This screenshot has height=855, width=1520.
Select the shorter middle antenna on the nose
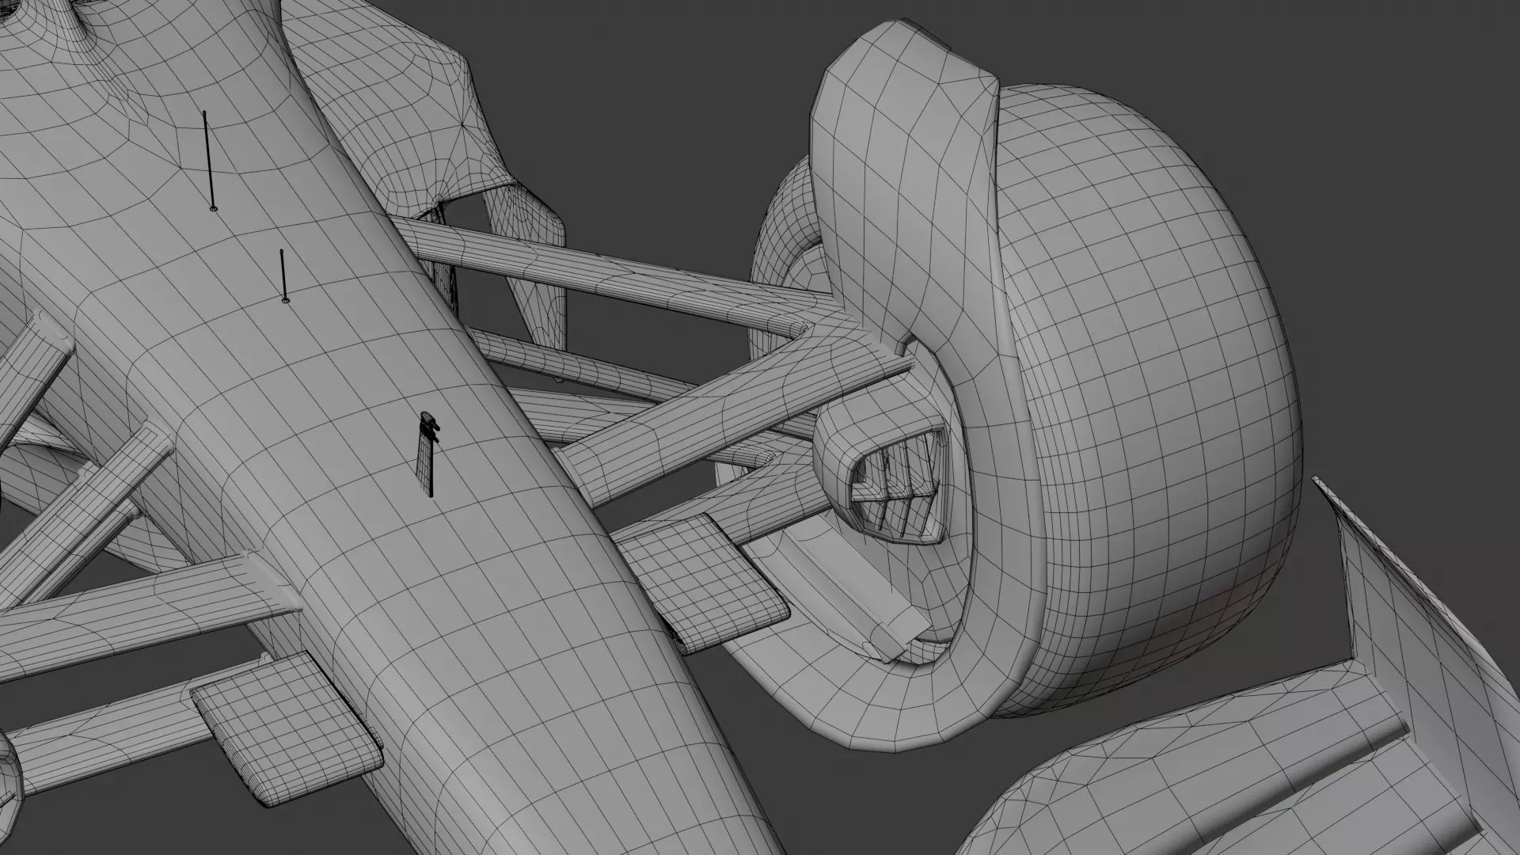[x=283, y=275]
